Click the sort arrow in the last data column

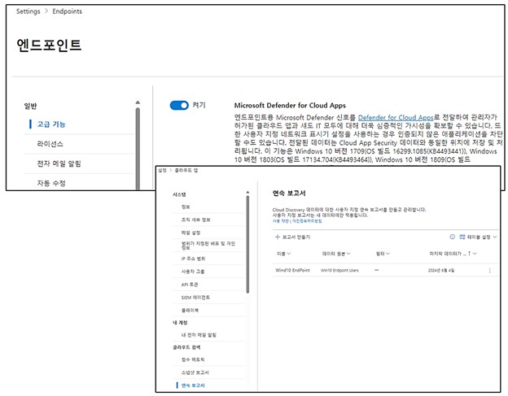(x=469, y=254)
